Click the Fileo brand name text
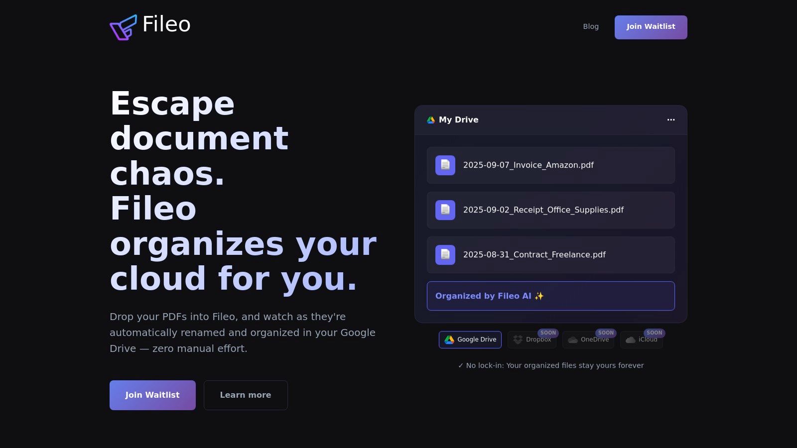The image size is (797, 448). [166, 24]
